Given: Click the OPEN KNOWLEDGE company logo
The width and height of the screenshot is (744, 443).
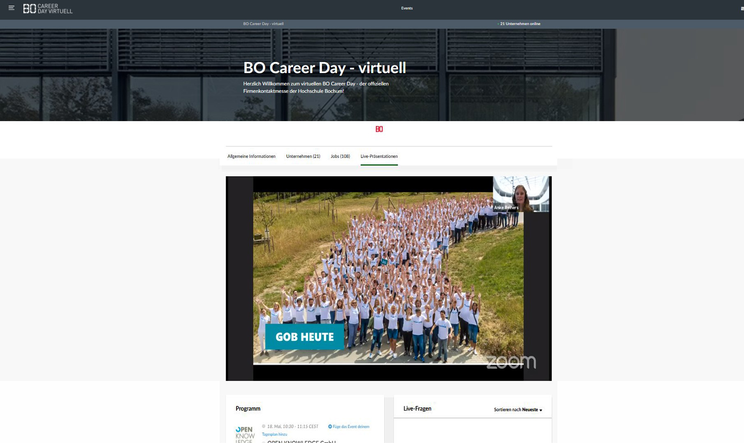Looking at the screenshot, I should tap(245, 434).
